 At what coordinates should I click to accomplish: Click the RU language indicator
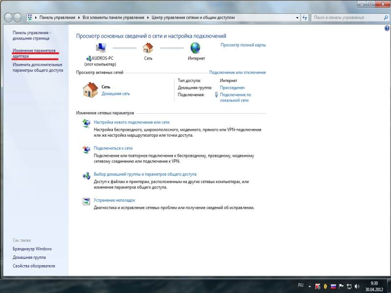301,285
